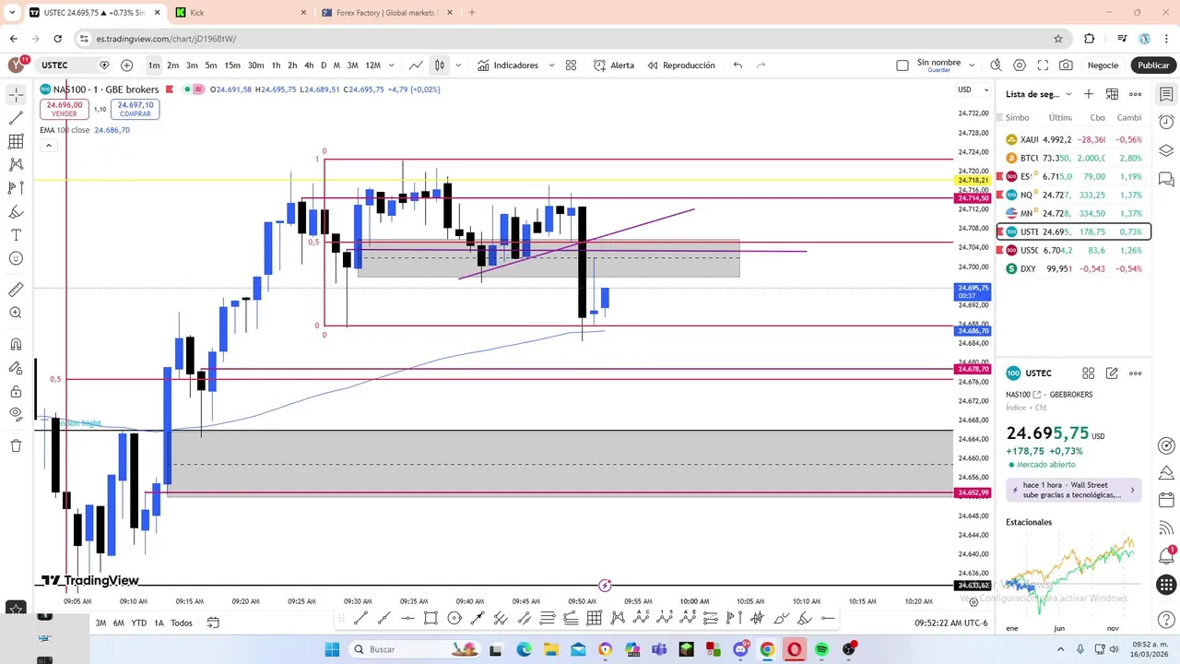Screen dimensions: 1180x664
Task: Select the trend line drawing tool
Action: coord(16,118)
